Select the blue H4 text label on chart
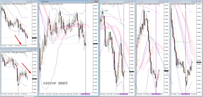 point(106,11)
